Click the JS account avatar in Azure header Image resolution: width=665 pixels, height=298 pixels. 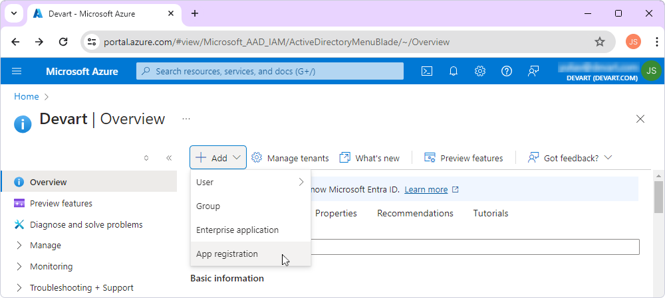coord(651,70)
